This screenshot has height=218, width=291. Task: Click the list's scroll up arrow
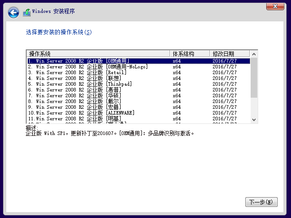click(x=254, y=54)
